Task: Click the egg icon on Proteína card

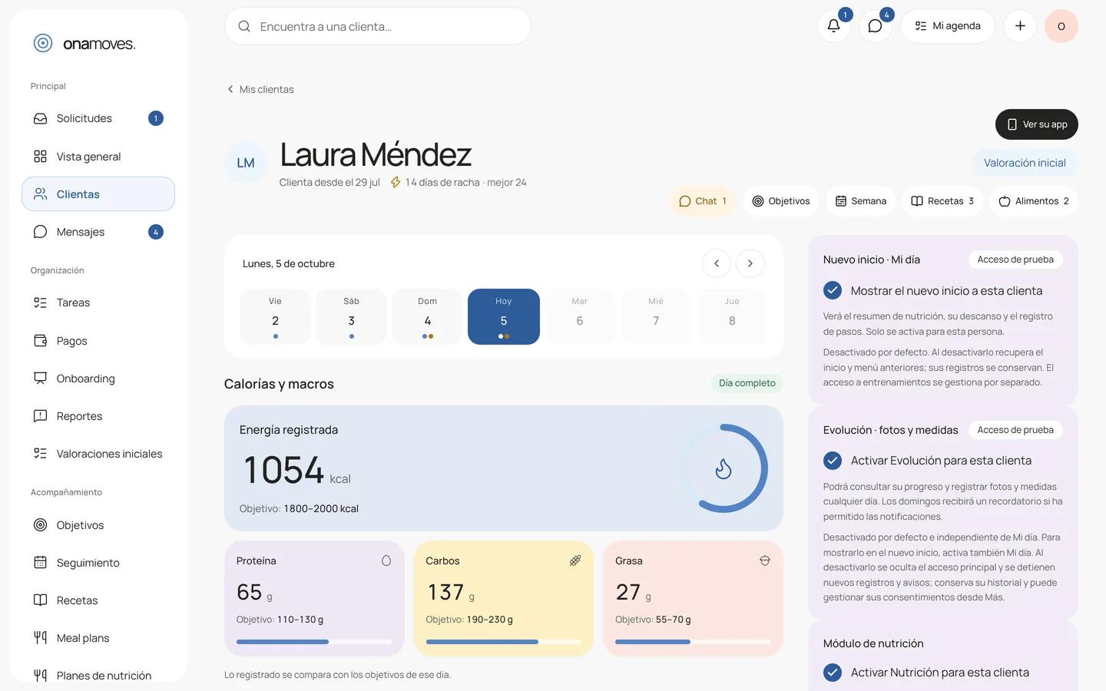Action: click(x=386, y=561)
